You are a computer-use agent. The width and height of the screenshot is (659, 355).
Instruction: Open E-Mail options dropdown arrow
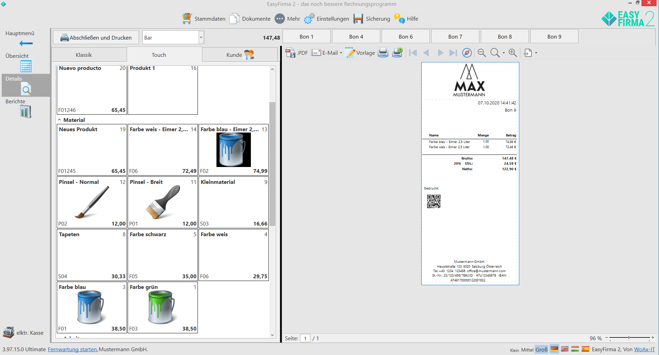click(x=341, y=53)
